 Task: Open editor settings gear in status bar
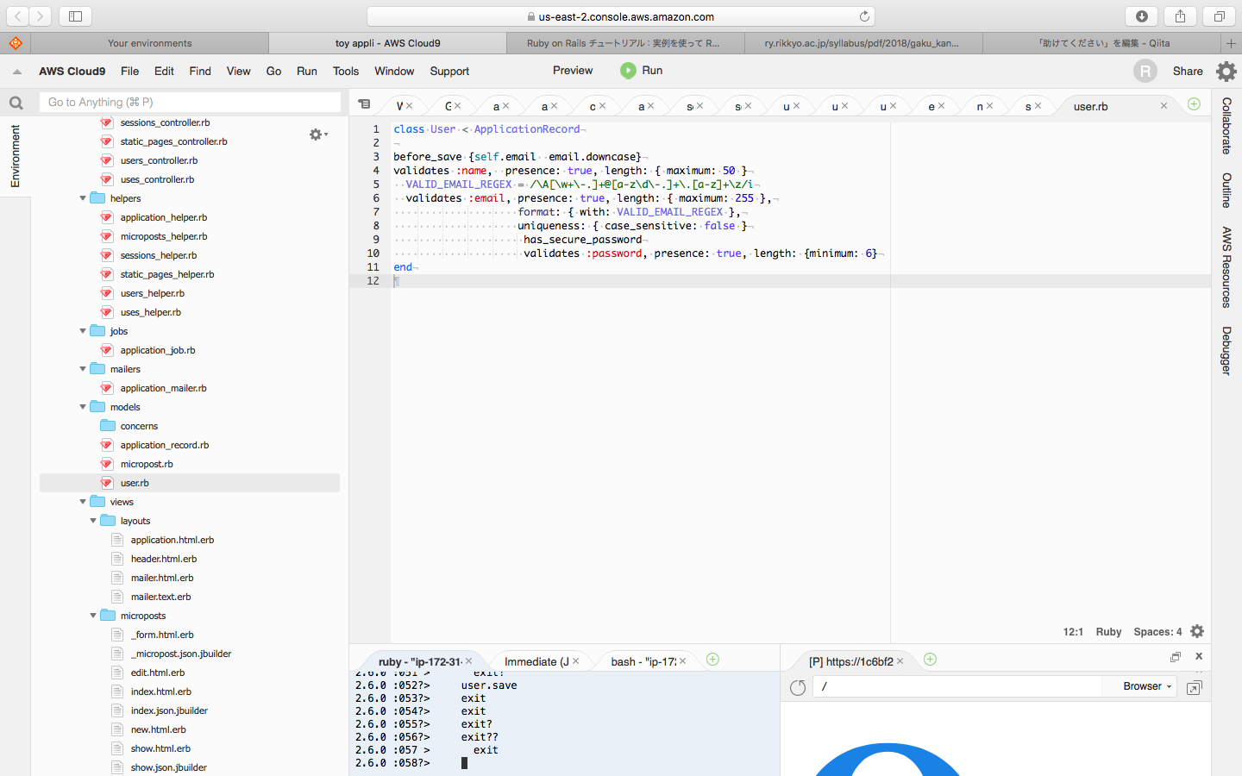[1197, 631]
